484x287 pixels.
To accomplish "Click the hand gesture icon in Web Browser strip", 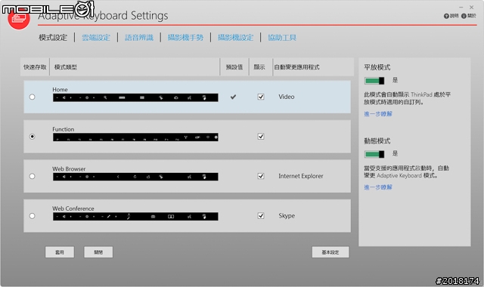I will [x=204, y=177].
